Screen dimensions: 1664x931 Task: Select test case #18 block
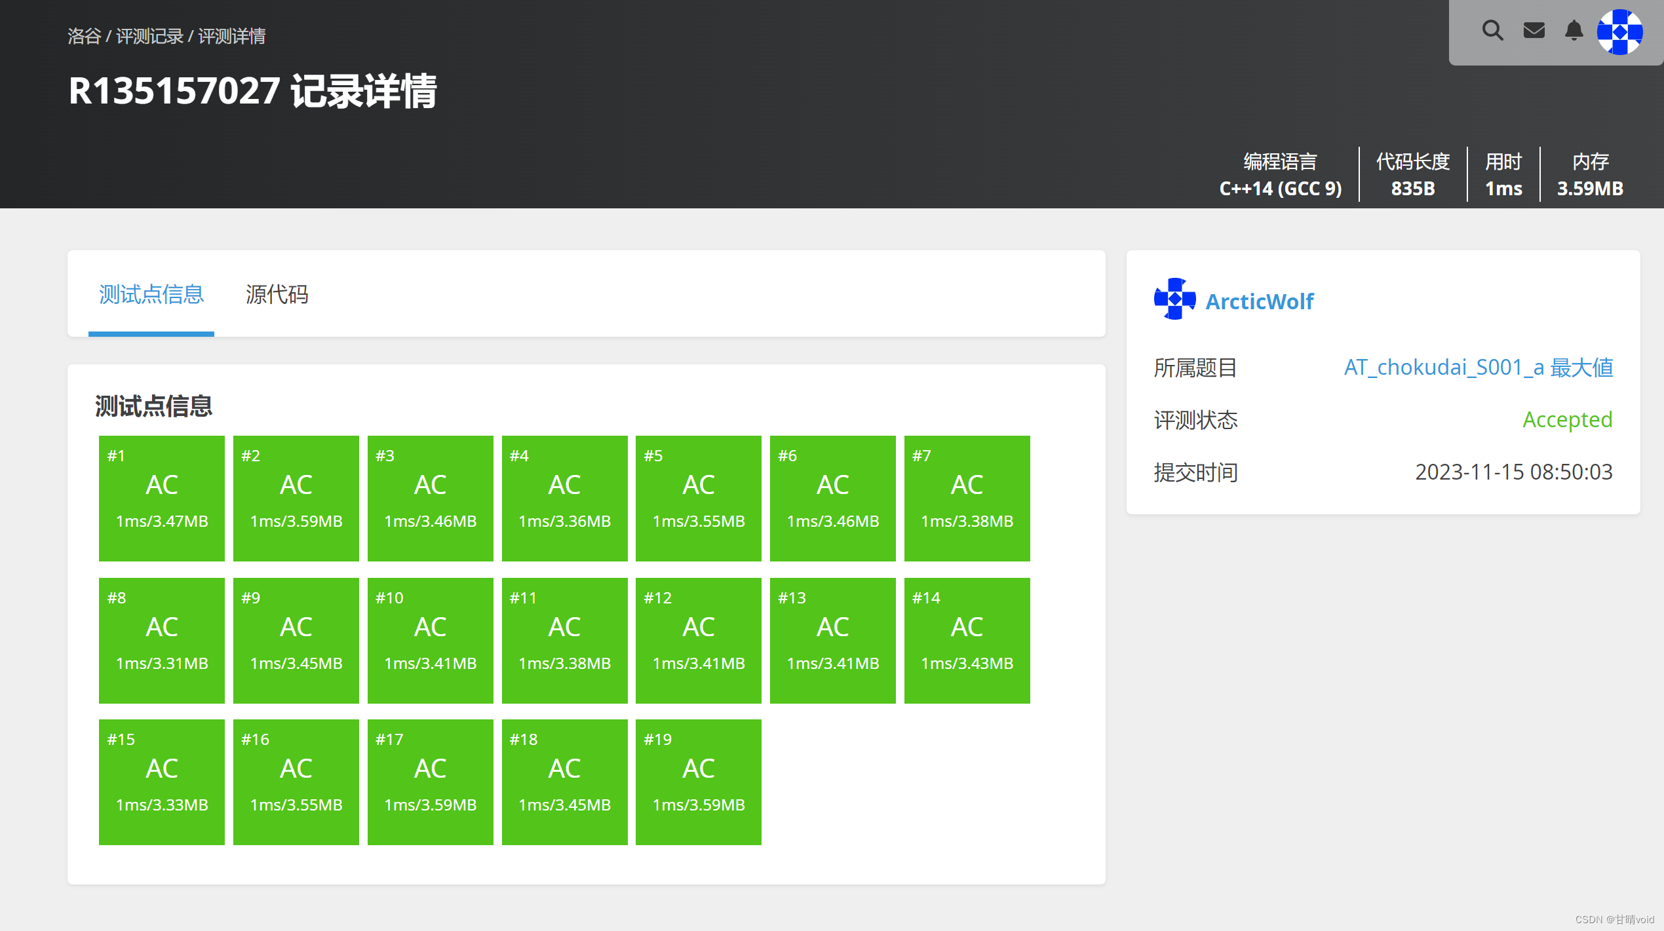click(565, 782)
